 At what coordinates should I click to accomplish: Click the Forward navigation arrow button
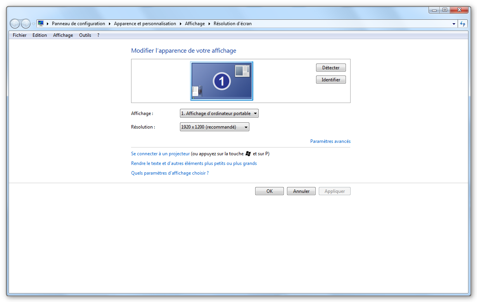[x=26, y=24]
